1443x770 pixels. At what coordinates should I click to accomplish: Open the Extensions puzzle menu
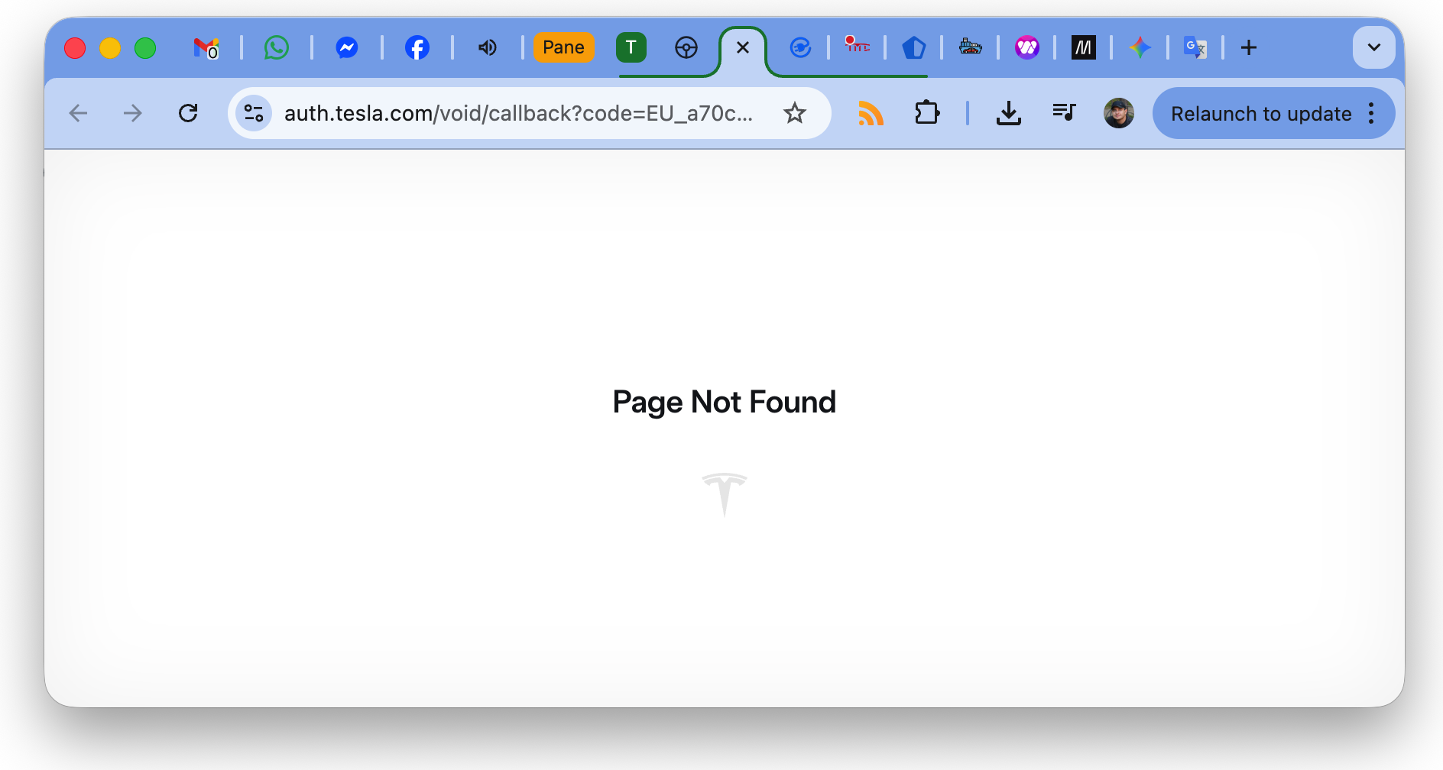click(x=926, y=114)
